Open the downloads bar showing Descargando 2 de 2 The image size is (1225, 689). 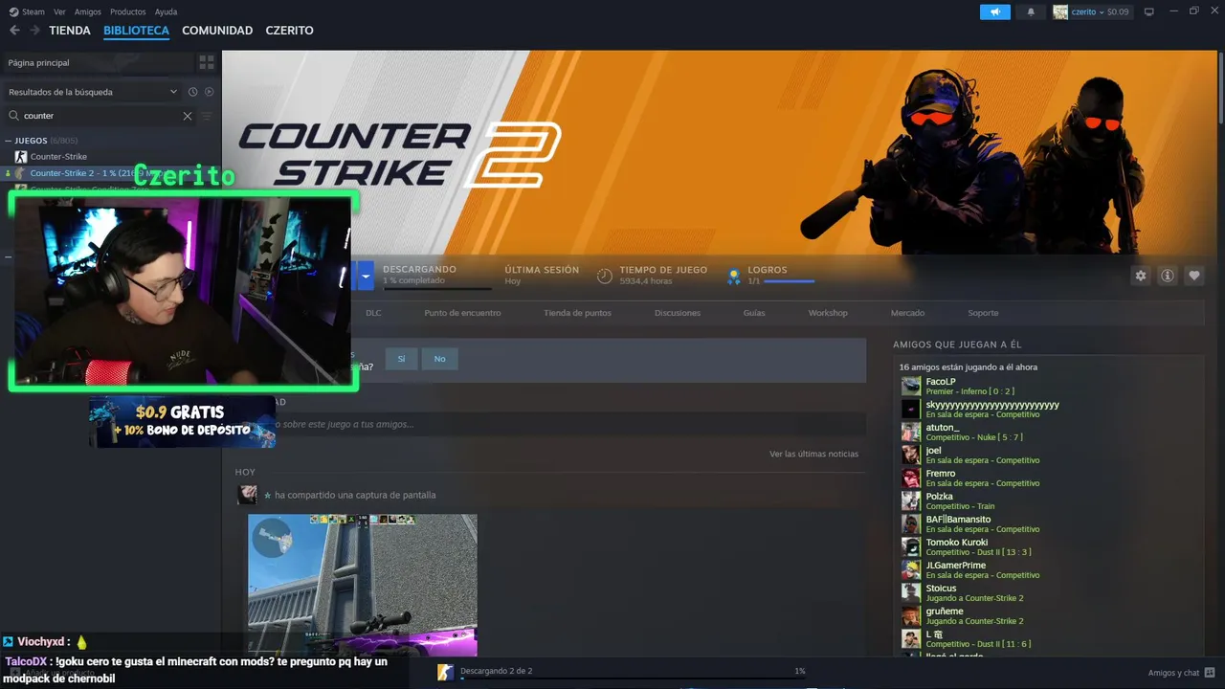[622, 672]
